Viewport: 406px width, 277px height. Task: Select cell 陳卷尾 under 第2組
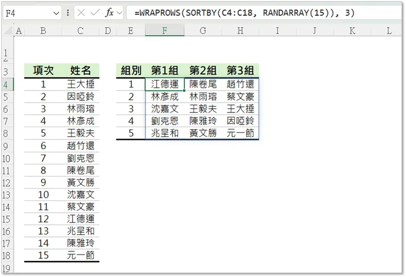(203, 84)
